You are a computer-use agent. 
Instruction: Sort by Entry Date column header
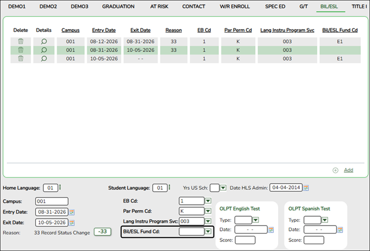[104, 30]
